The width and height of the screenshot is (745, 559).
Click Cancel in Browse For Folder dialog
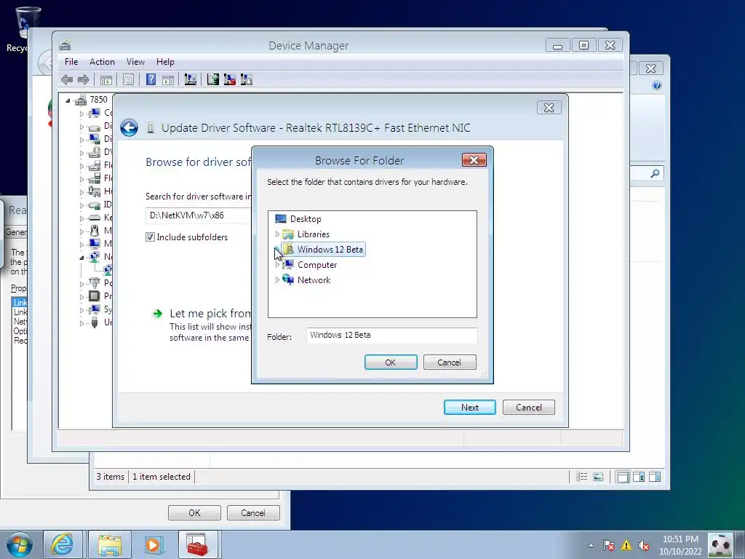click(449, 362)
